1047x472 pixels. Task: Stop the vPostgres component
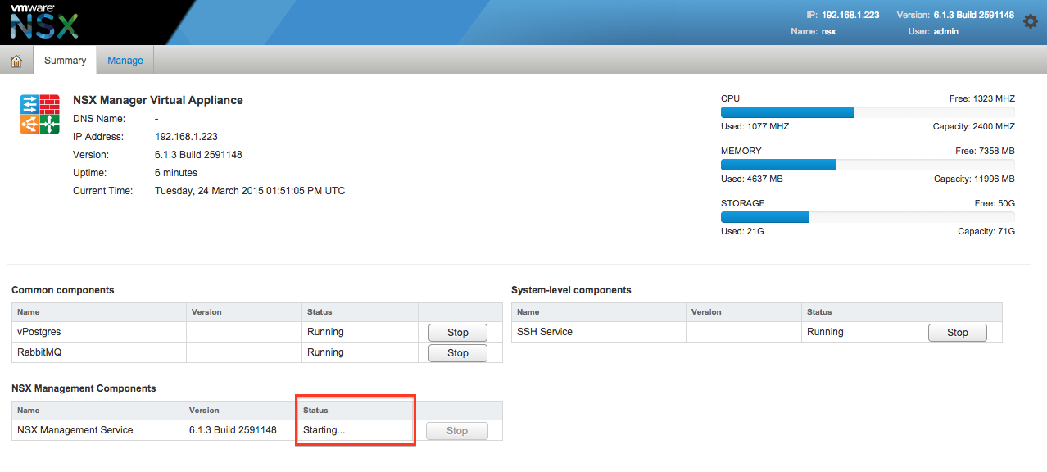coord(458,333)
